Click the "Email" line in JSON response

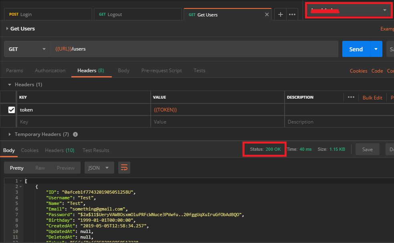(87, 209)
